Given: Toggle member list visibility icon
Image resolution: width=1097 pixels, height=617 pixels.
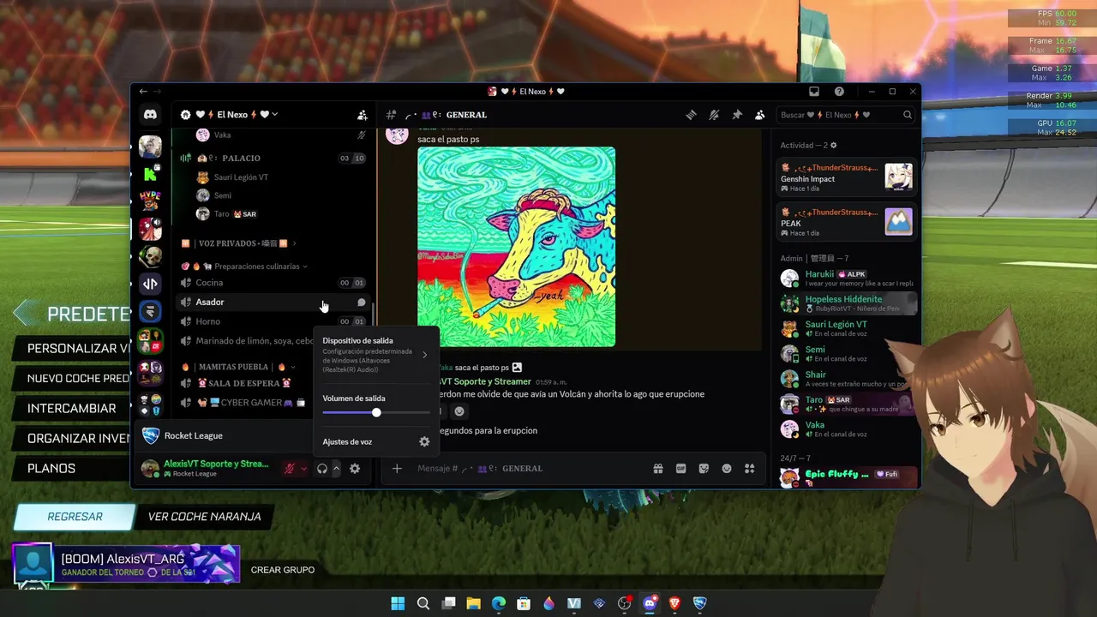Looking at the screenshot, I should 759,115.
